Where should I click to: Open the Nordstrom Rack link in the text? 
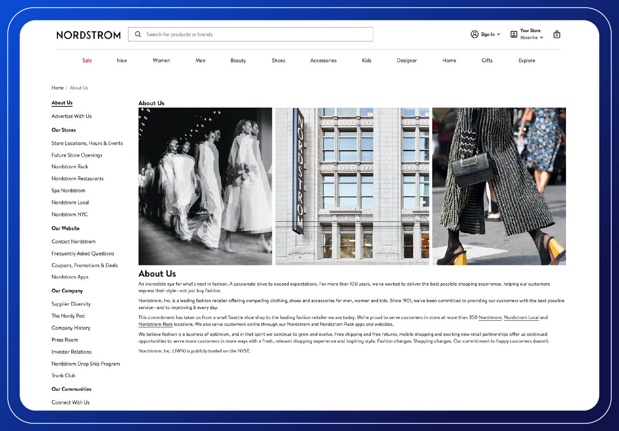(x=156, y=324)
